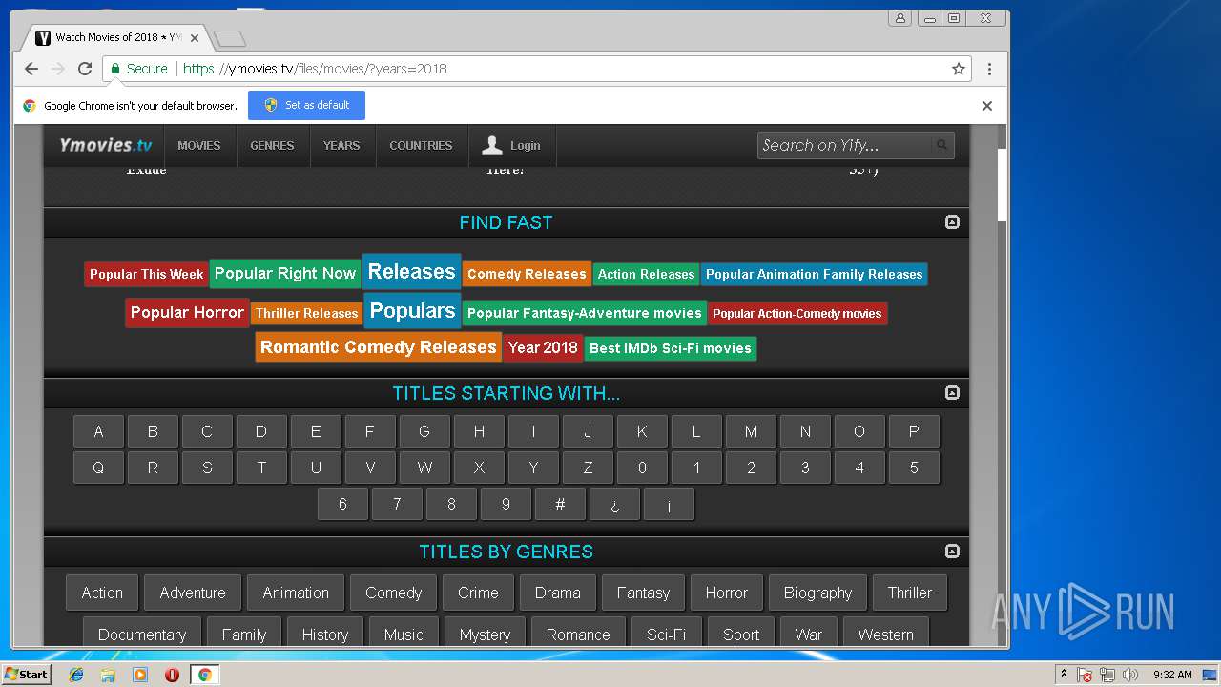
Task: Open Popular Animation Family Releases
Action: click(815, 274)
